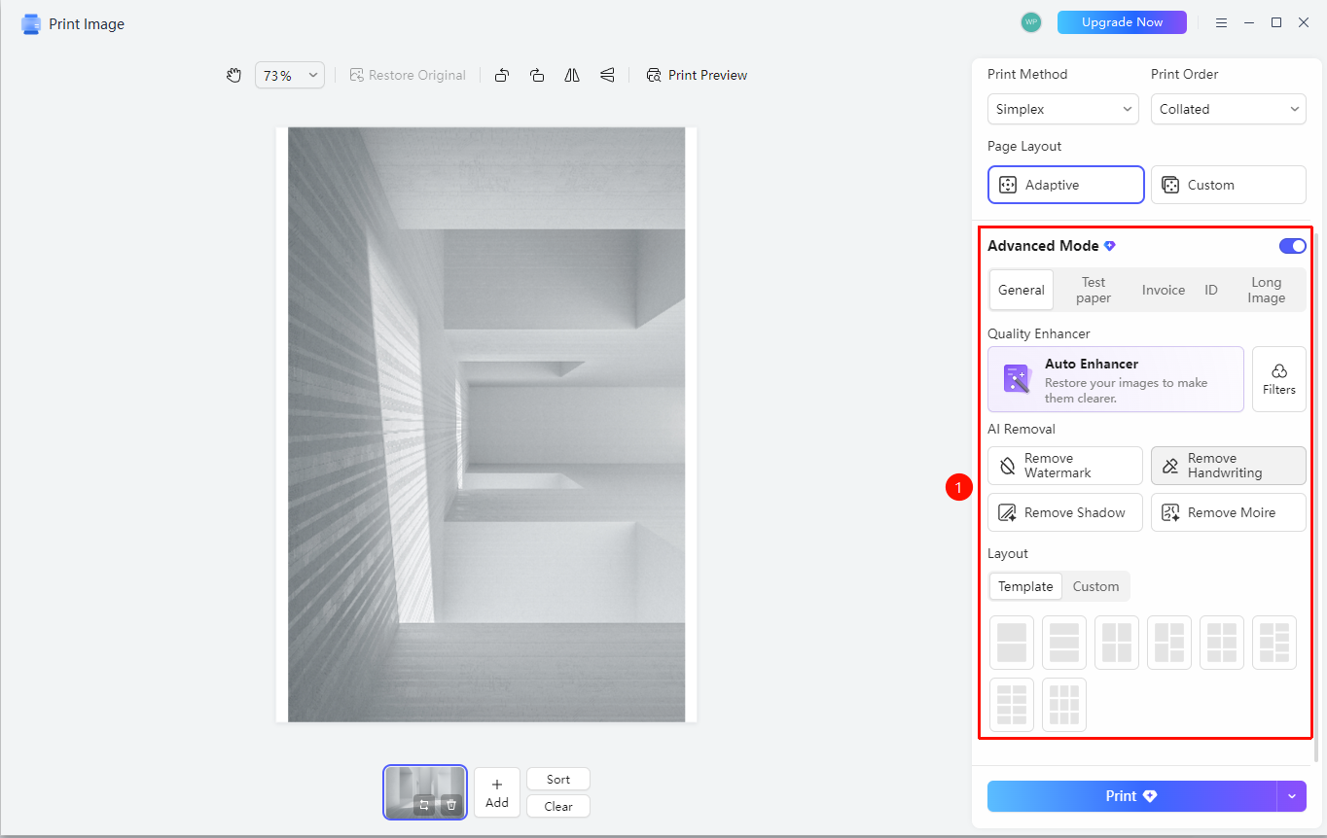This screenshot has width=1327, height=838.
Task: Select Template layout tab
Action: click(1025, 586)
